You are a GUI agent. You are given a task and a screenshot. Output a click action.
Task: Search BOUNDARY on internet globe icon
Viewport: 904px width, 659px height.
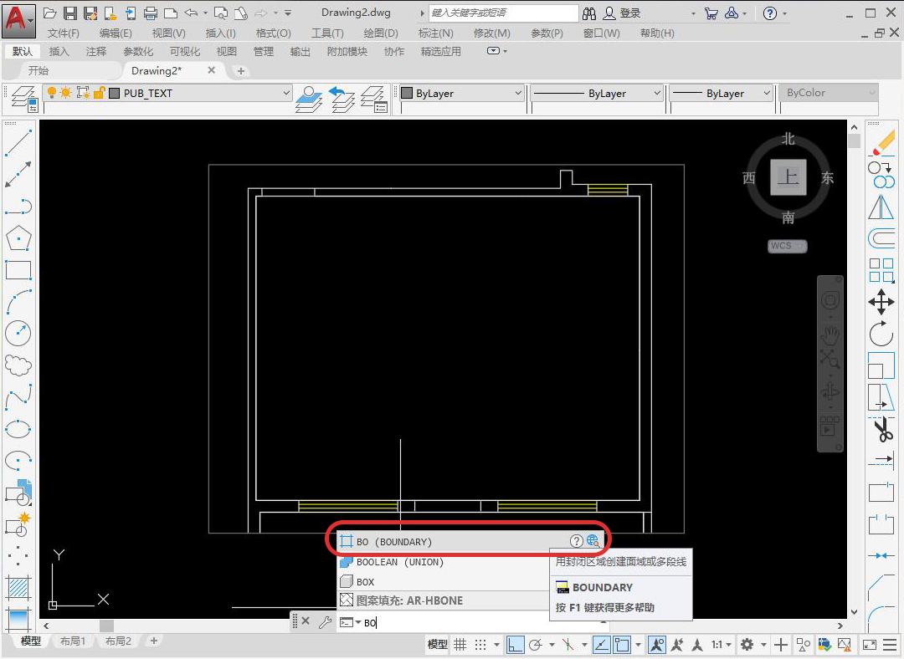pos(593,541)
